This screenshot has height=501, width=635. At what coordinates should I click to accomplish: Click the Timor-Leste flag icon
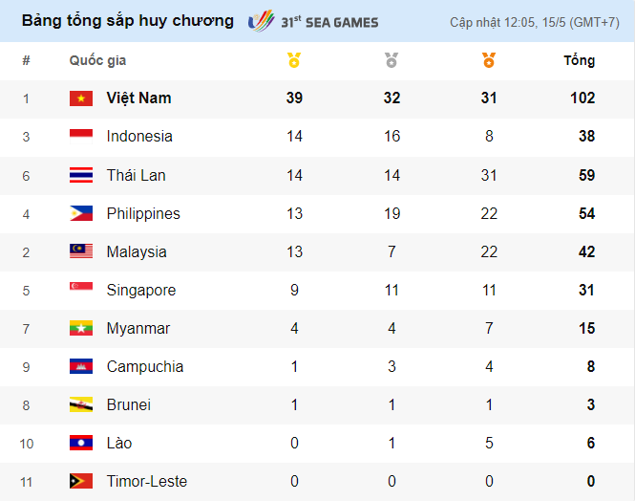pos(81,481)
